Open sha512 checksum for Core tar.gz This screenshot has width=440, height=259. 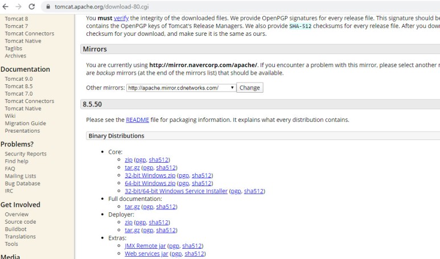166,167
